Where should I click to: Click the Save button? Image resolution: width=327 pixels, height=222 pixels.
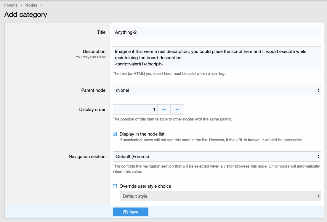coord(131,212)
